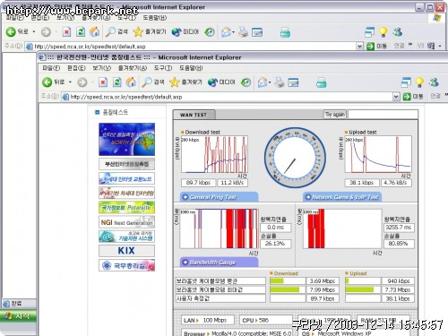Viewport: 448px width, 336px height.
Task: Open NORTH STAR banner in sidebar
Action: 126,139
